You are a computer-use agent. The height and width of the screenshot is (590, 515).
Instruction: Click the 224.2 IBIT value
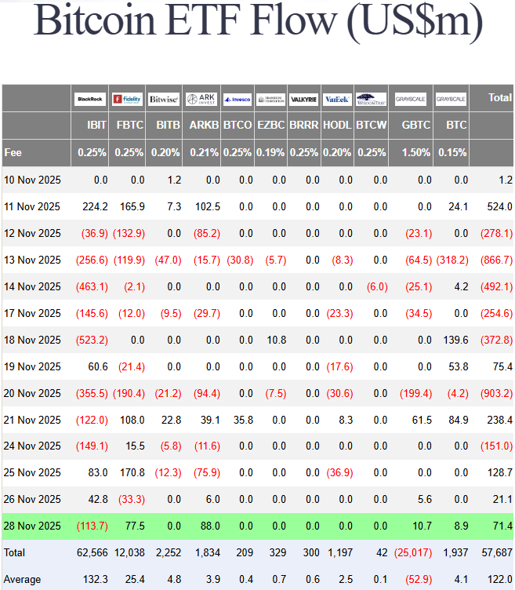point(95,206)
